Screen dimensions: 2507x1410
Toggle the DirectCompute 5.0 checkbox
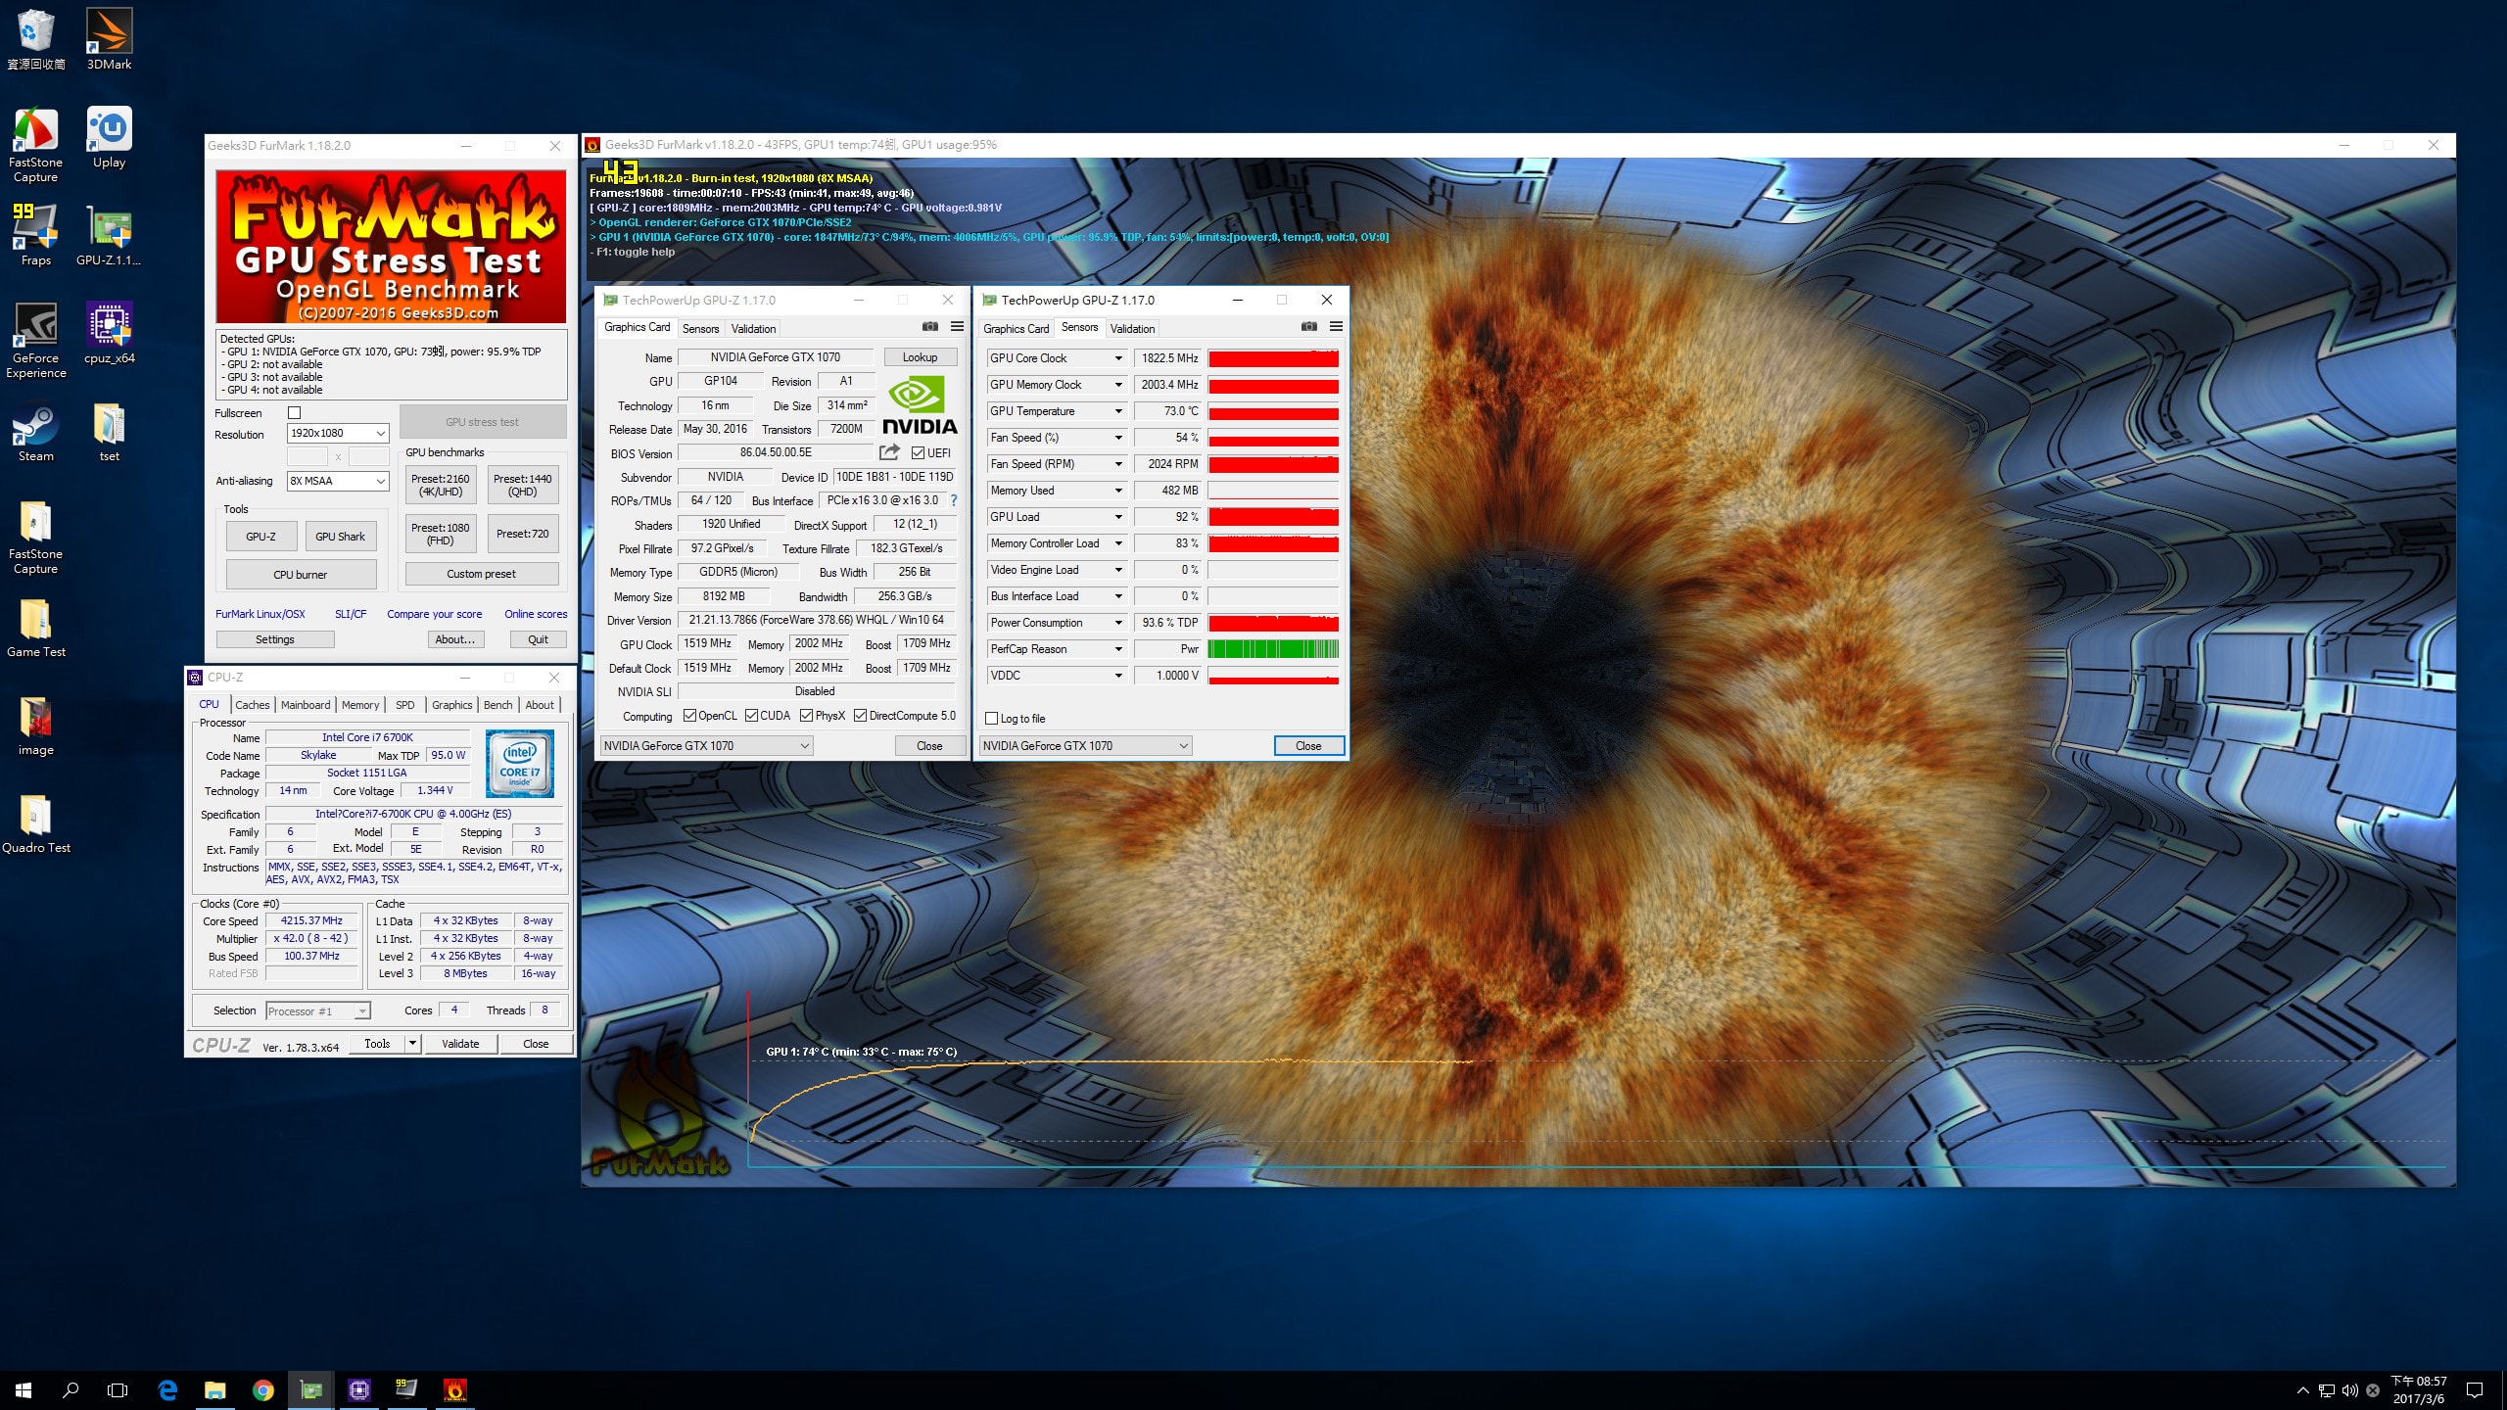pyautogui.click(x=860, y=716)
